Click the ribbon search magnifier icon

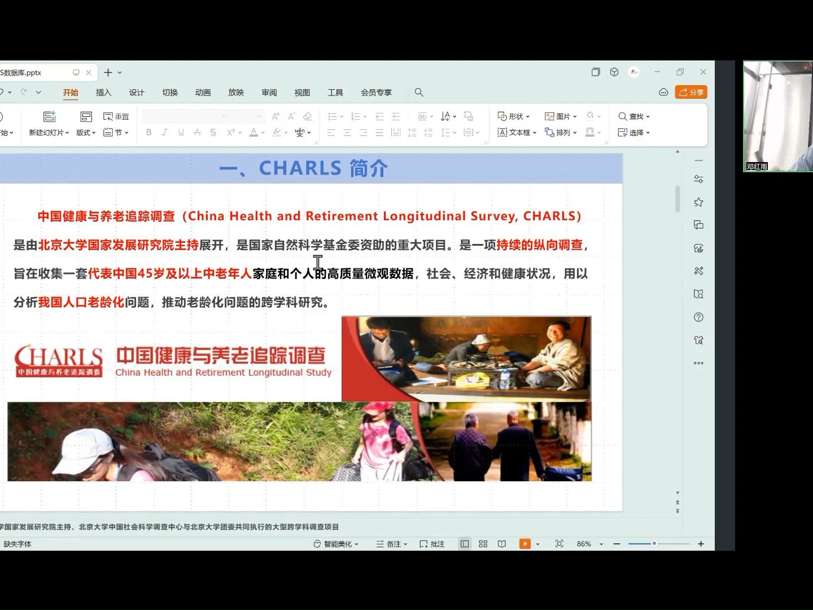click(x=419, y=92)
